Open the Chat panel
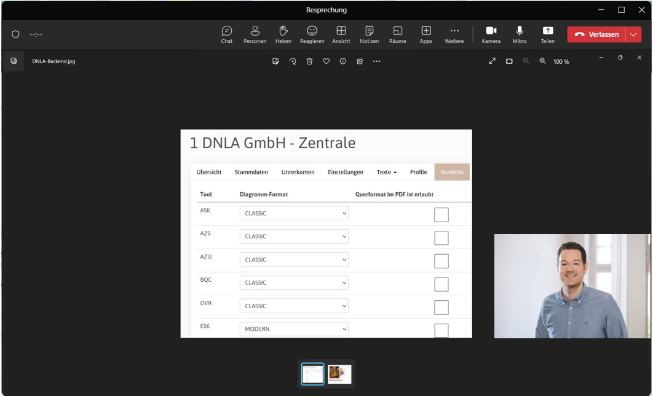 [x=226, y=34]
